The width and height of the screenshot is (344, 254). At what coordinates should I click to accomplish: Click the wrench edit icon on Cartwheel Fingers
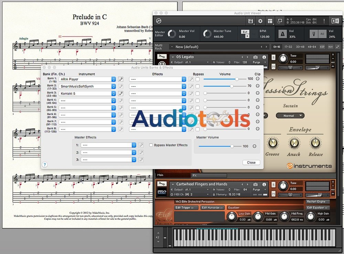[162, 183]
